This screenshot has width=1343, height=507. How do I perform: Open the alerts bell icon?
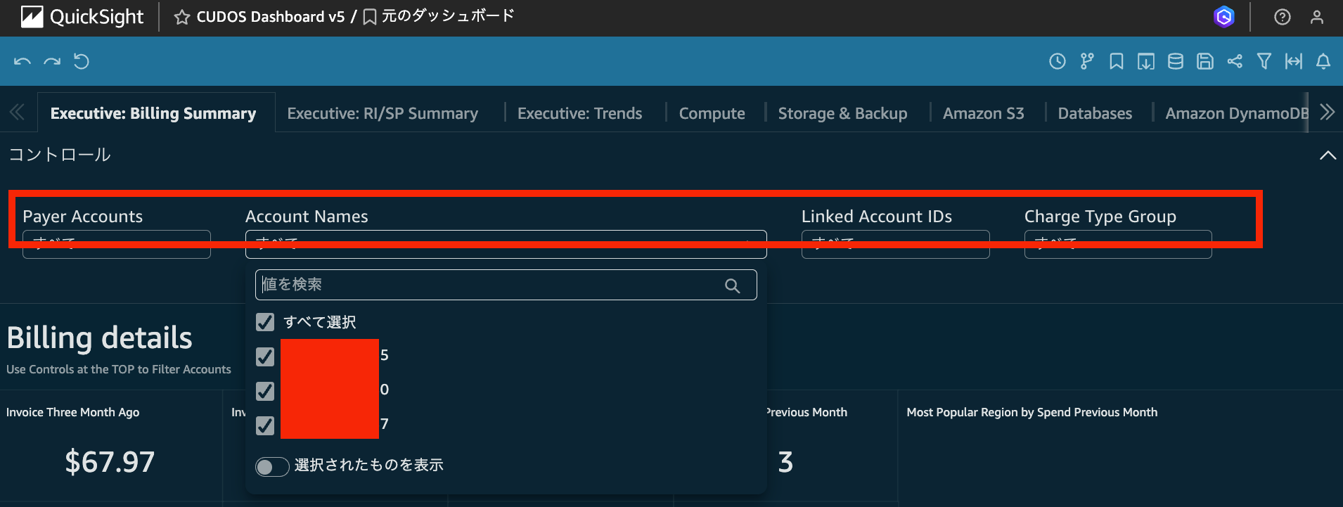tap(1323, 62)
